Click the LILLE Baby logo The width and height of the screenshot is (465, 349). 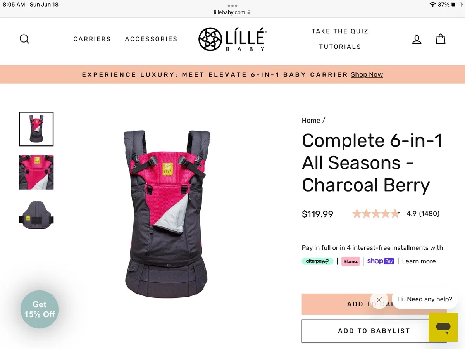(x=232, y=39)
